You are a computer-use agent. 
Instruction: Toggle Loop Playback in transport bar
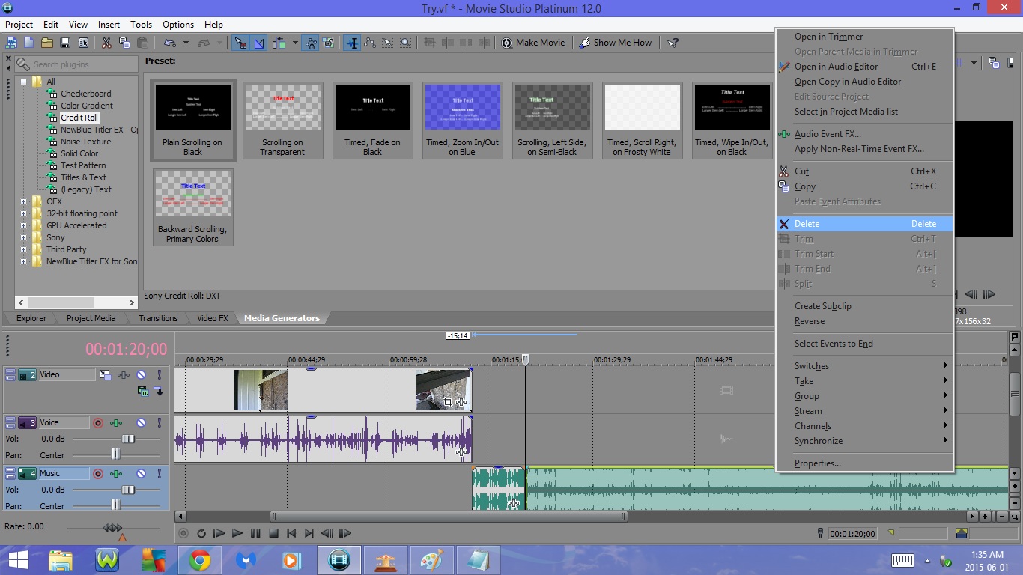point(201,533)
